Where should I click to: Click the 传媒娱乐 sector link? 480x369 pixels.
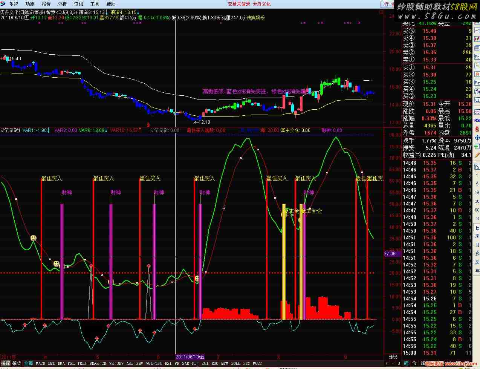(256, 17)
